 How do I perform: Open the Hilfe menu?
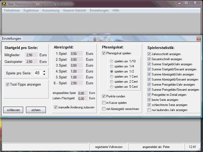pos(116,10)
